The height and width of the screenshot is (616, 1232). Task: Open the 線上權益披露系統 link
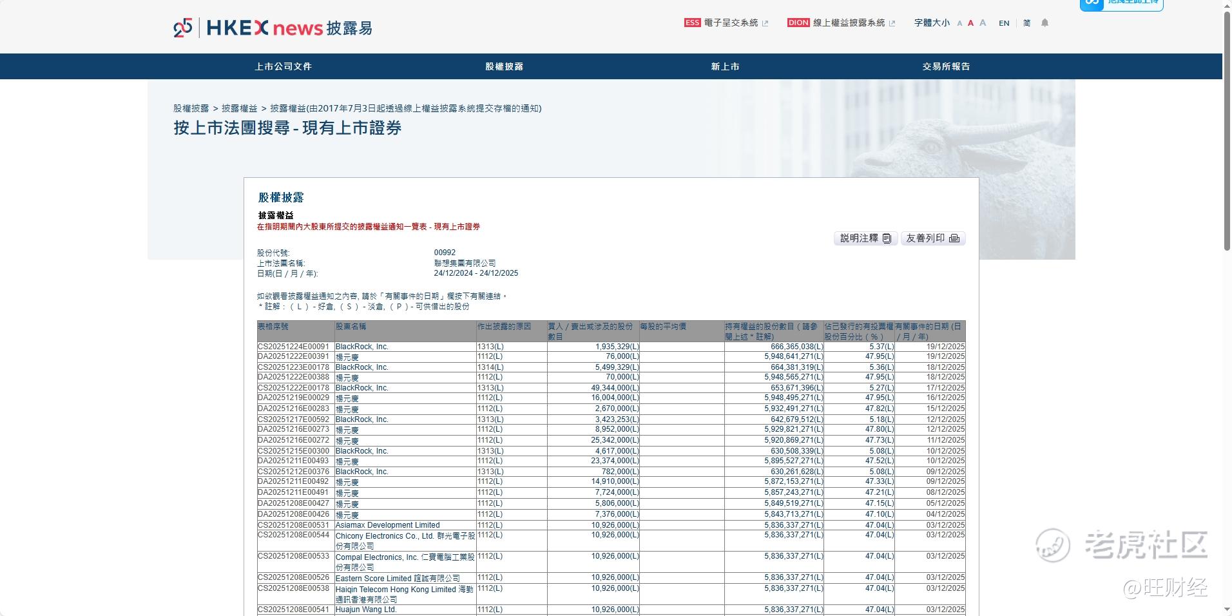click(849, 23)
